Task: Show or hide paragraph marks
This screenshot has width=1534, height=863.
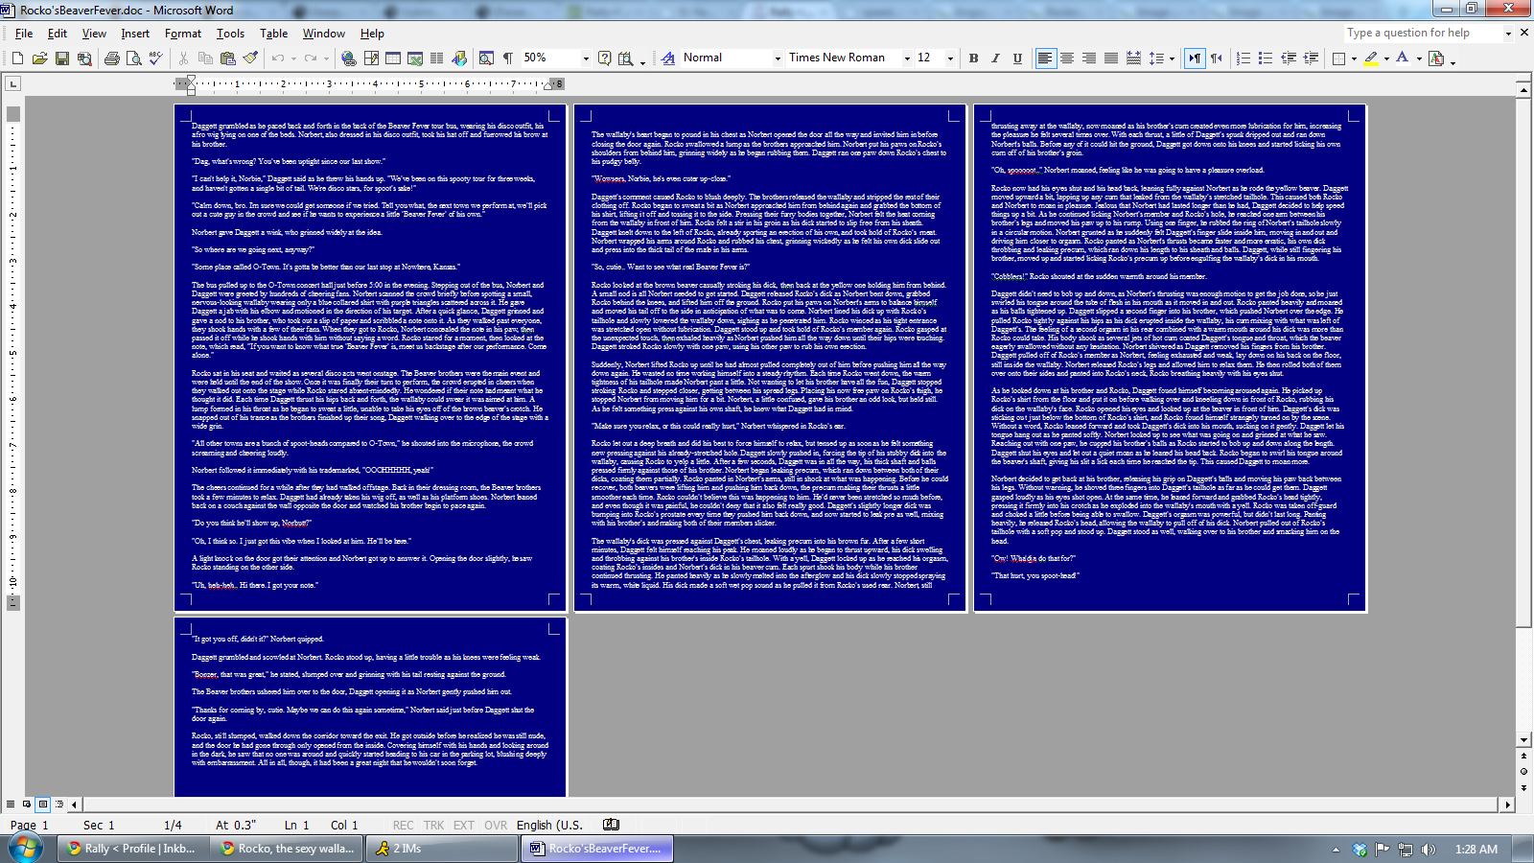Action: [x=508, y=58]
